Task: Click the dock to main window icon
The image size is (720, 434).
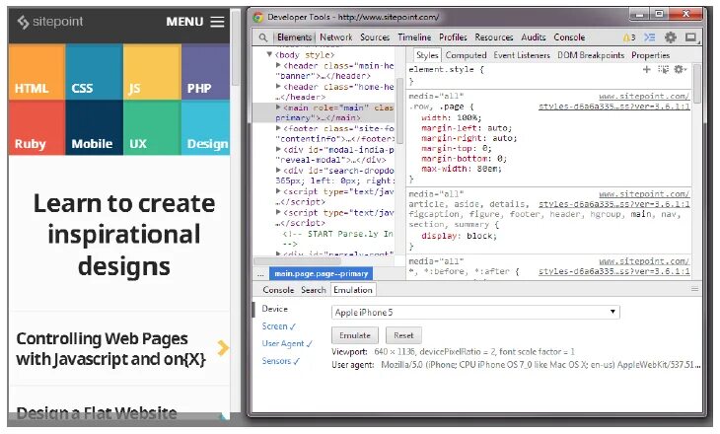Action: click(691, 37)
